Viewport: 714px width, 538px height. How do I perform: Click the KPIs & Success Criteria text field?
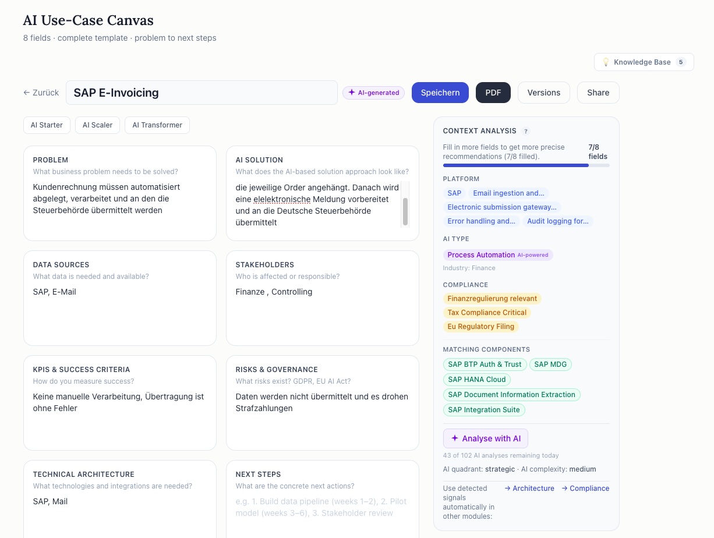click(120, 415)
